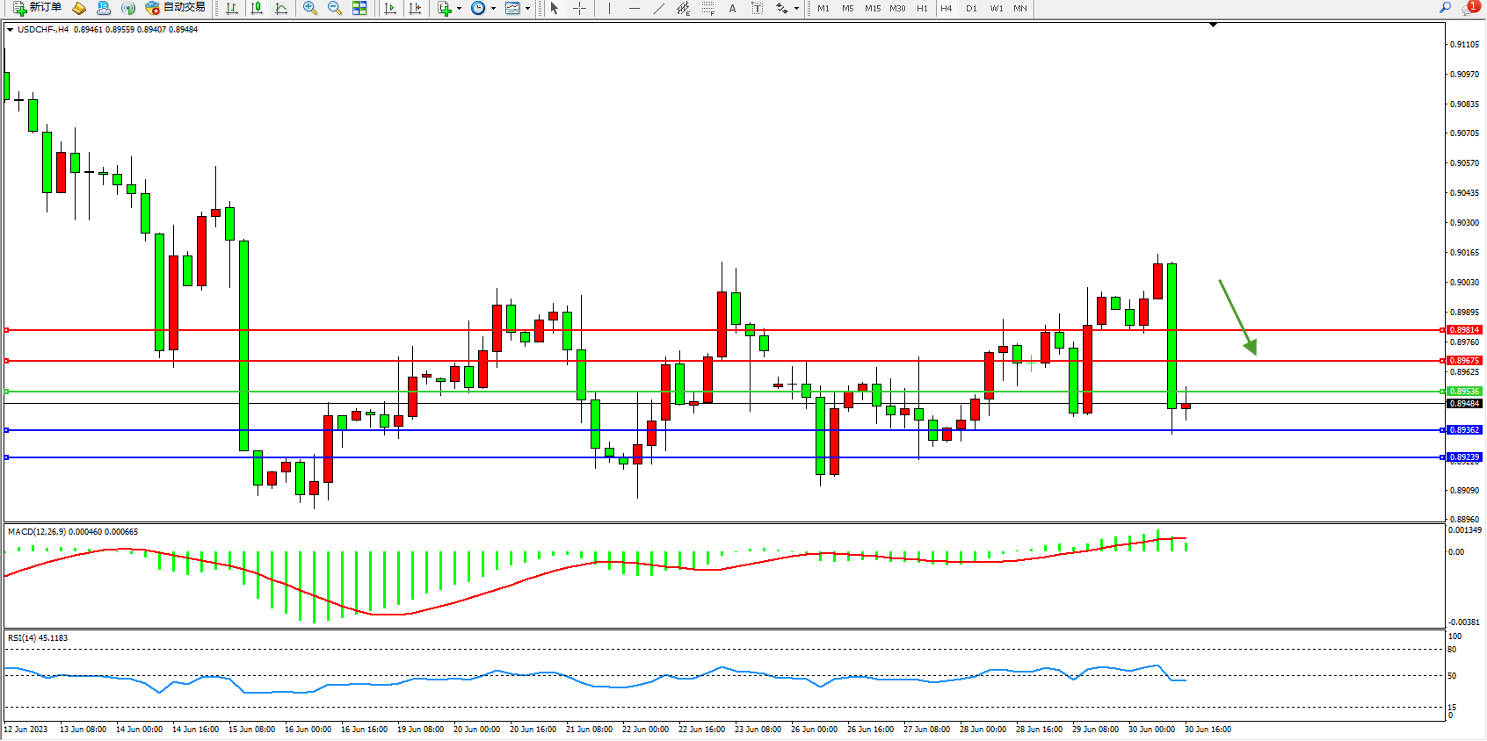
Task: Expand the periodicity clock dropdown
Action: 493,9
